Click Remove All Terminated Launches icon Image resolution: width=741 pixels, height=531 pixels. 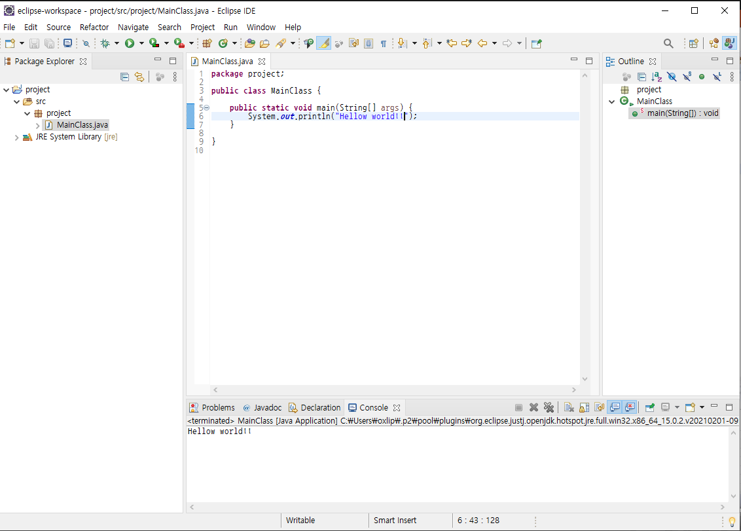point(549,407)
